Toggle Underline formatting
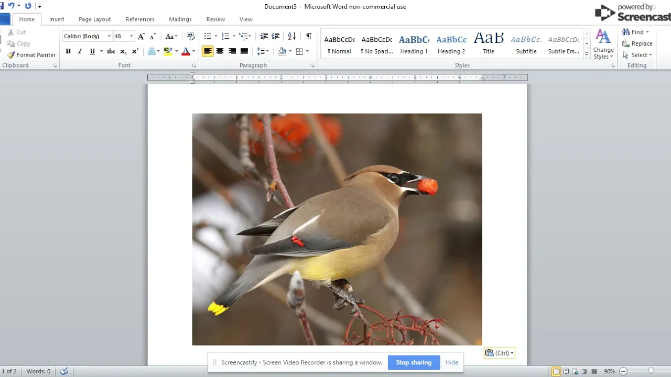671x377 pixels. pyautogui.click(x=93, y=51)
